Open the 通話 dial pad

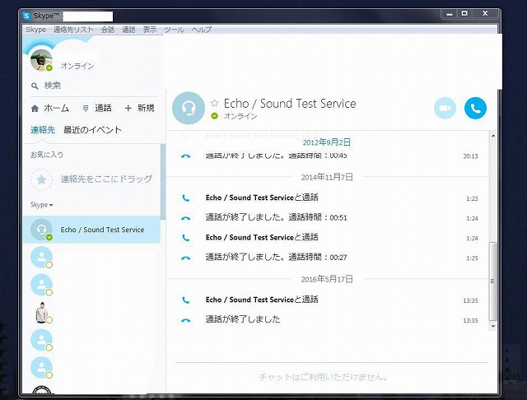[x=97, y=108]
